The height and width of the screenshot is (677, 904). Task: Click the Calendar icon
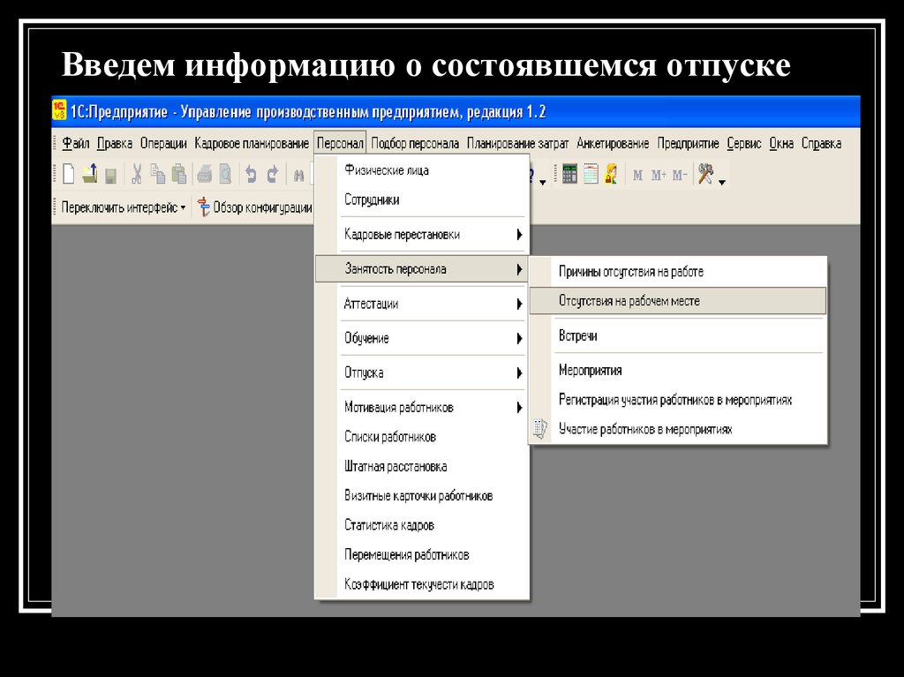tap(590, 173)
